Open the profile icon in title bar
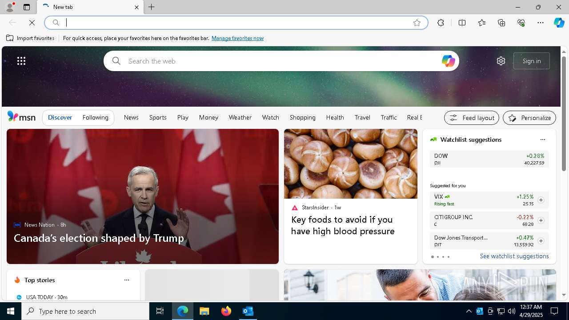Viewport: 569px width, 320px height. tap(10, 7)
